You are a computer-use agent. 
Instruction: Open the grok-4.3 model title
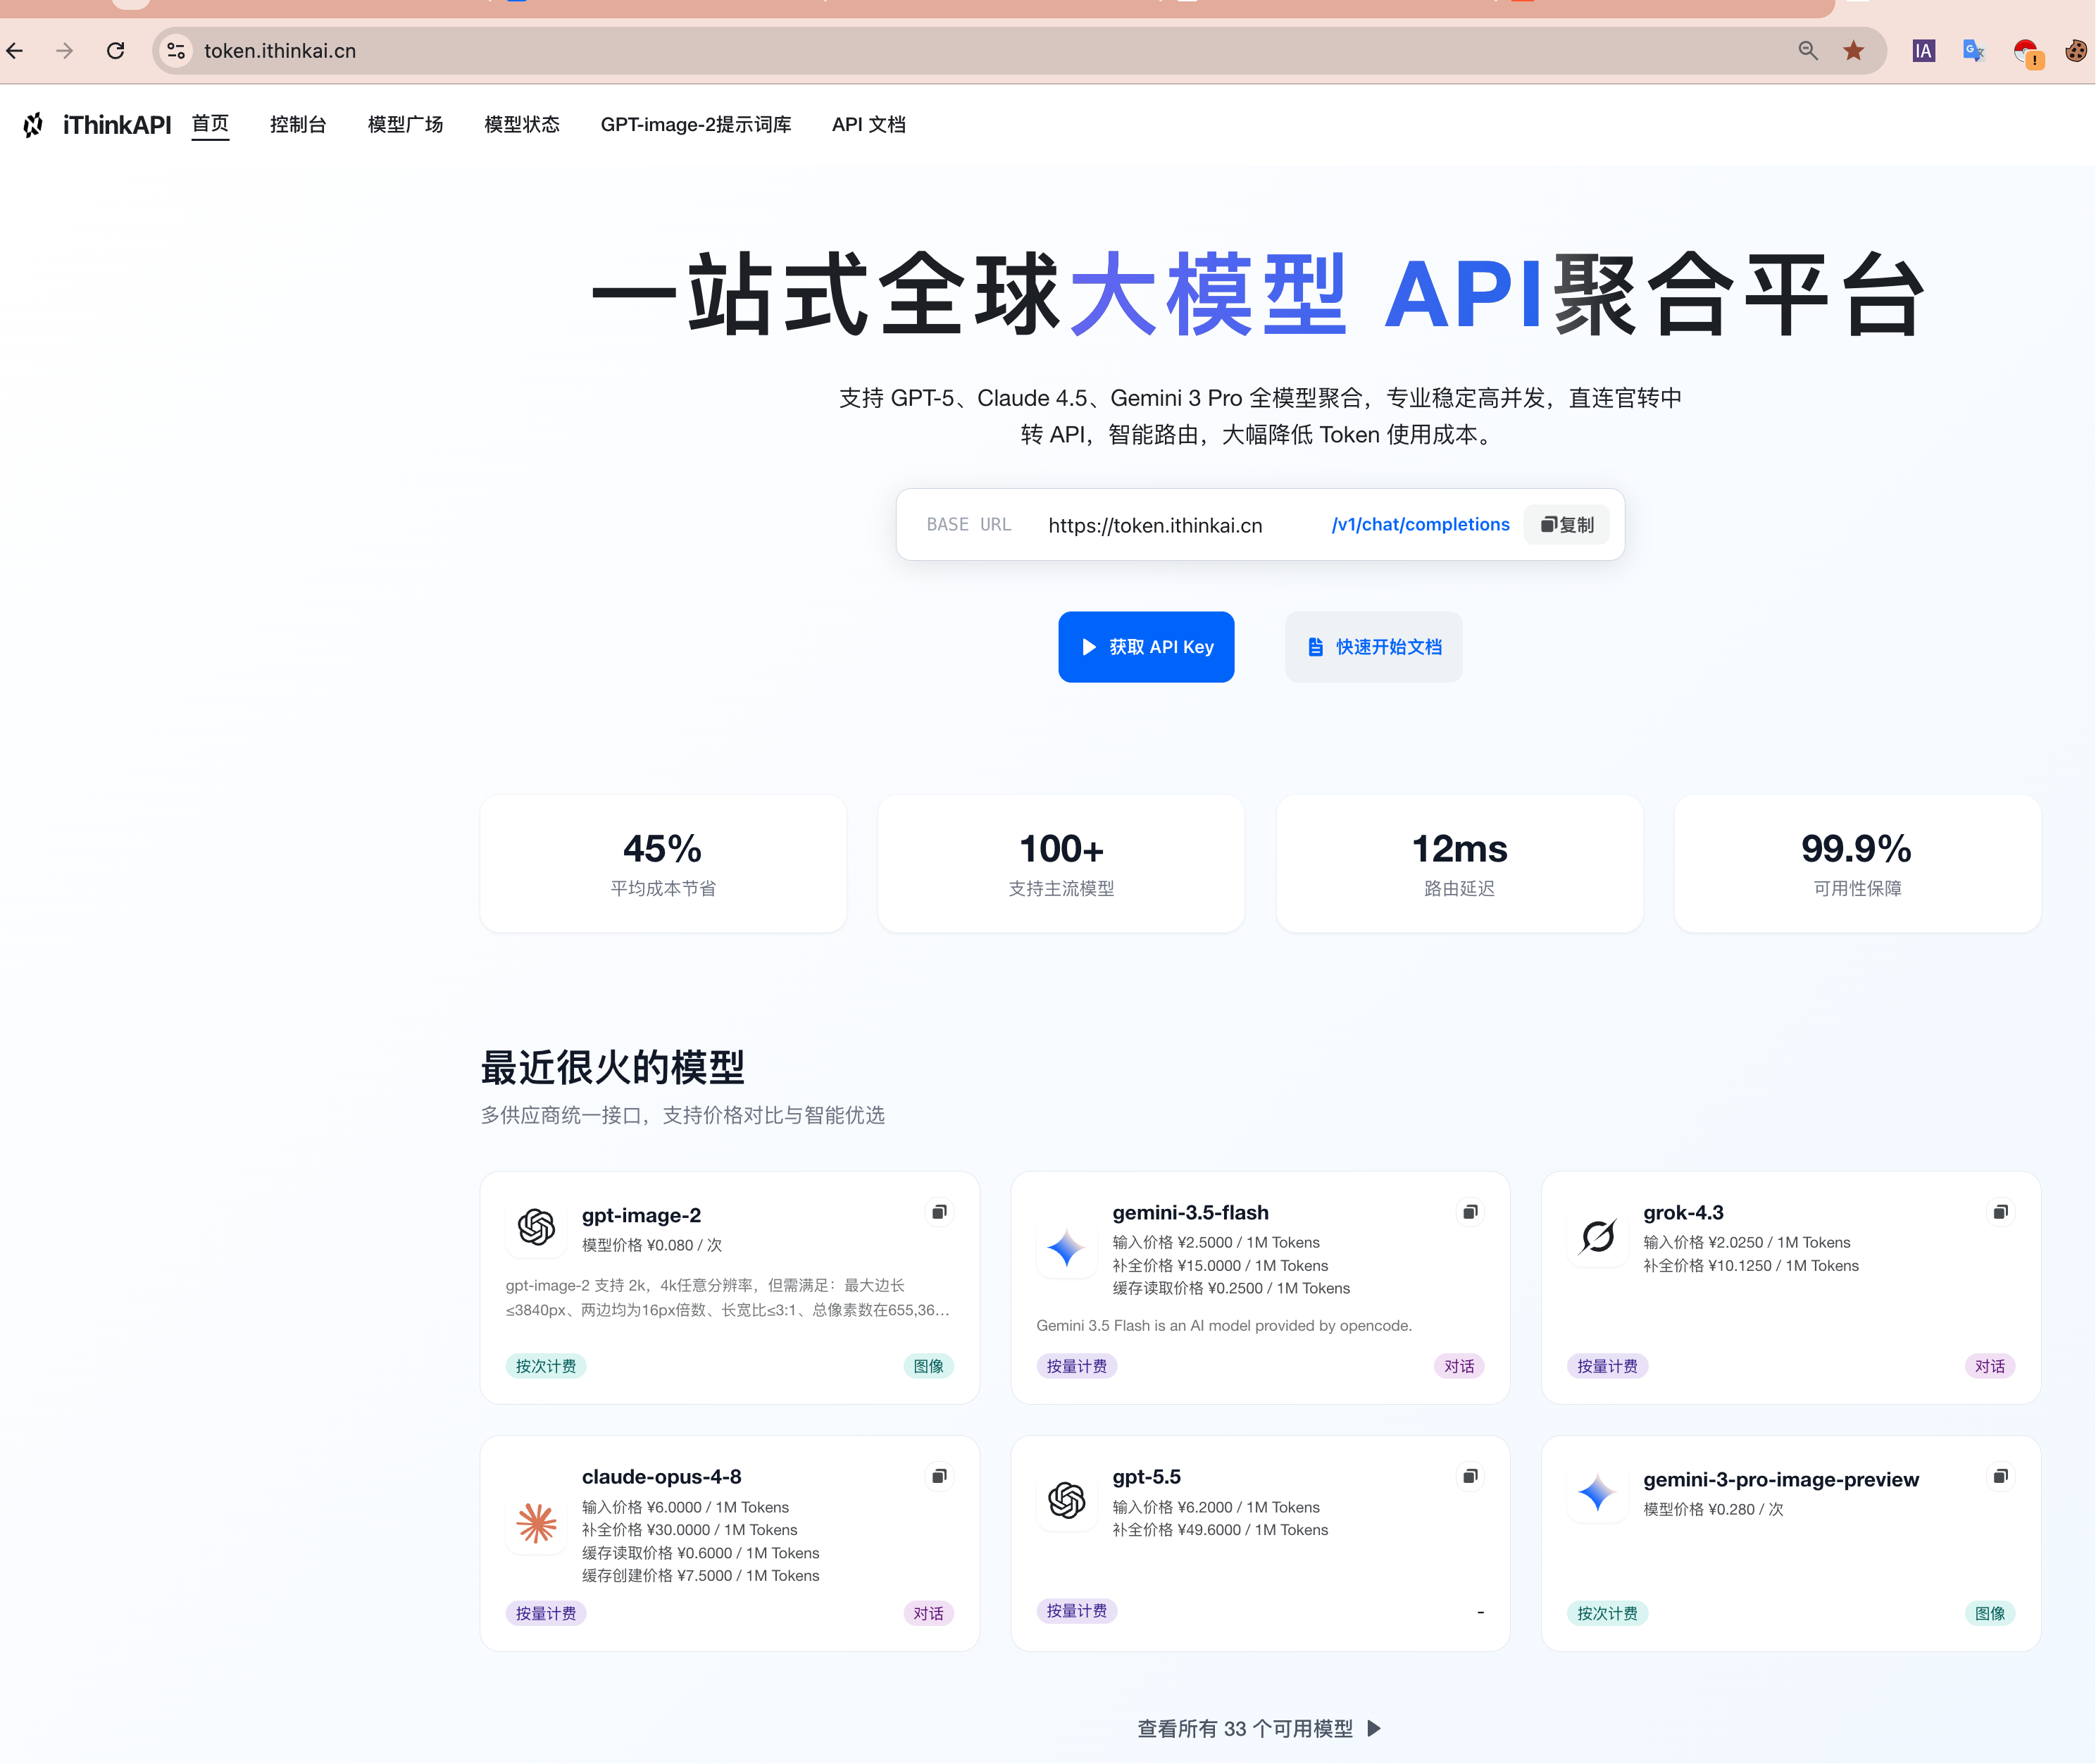coord(1683,1212)
